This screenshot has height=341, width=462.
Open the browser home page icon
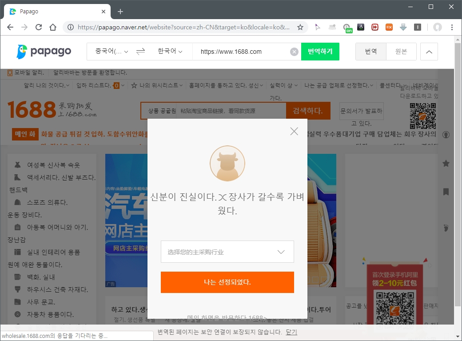click(x=53, y=28)
